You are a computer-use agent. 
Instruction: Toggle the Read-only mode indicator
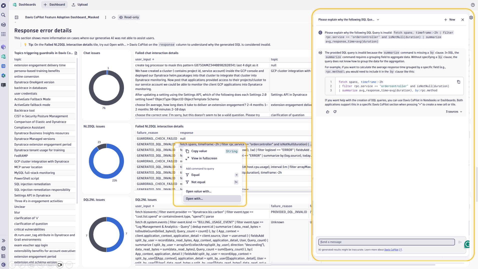(129, 17)
